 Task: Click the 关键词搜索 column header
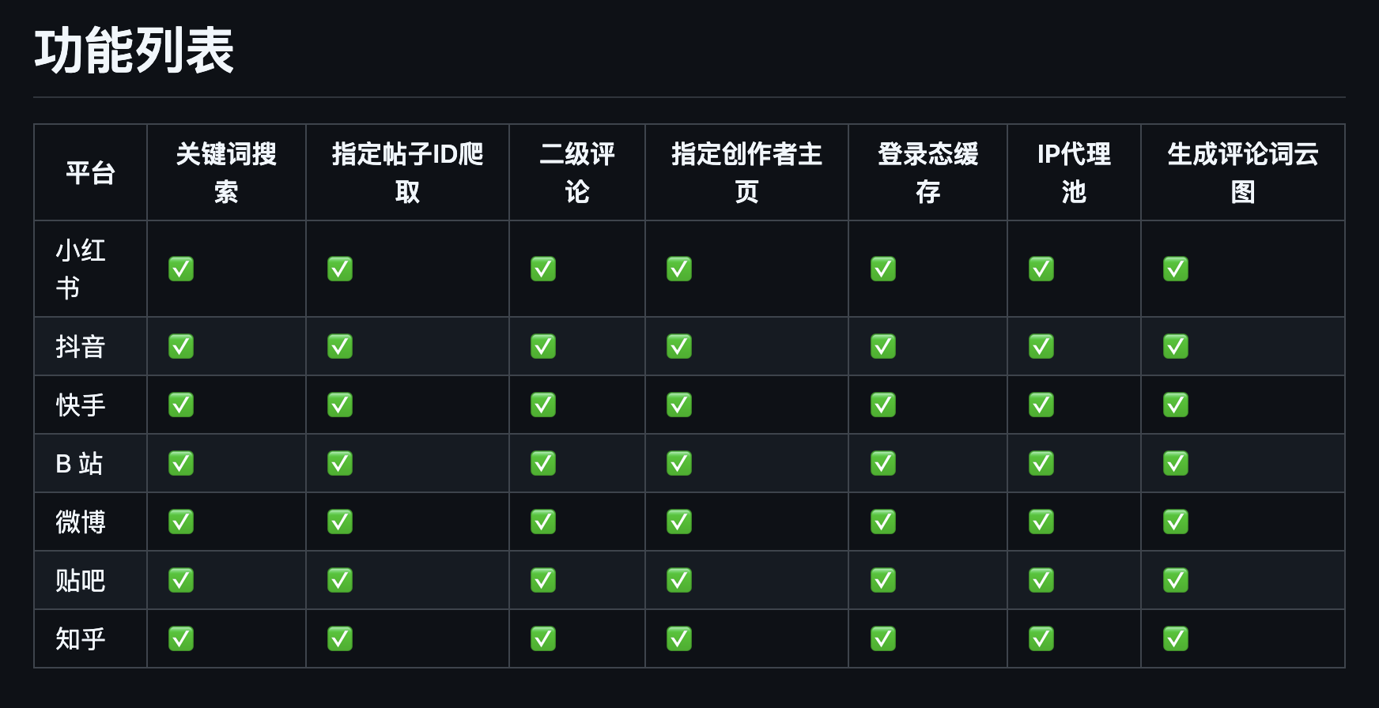[x=226, y=172]
